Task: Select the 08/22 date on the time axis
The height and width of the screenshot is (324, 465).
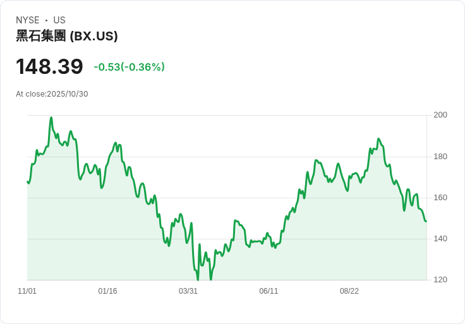Action: coord(349,291)
